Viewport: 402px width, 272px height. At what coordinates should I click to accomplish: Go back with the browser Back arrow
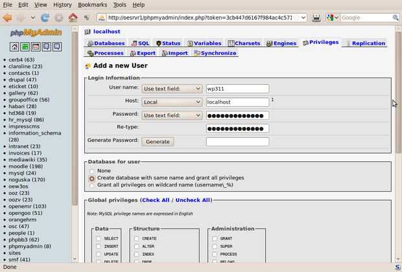7,17
